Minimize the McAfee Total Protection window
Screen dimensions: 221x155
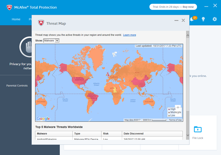tap(206, 6)
